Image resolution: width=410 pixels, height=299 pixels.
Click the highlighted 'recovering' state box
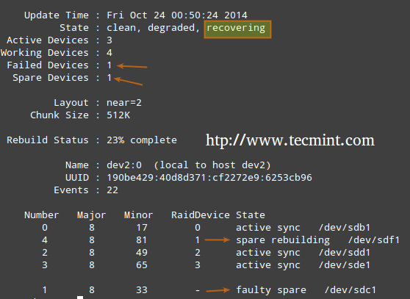(x=237, y=29)
